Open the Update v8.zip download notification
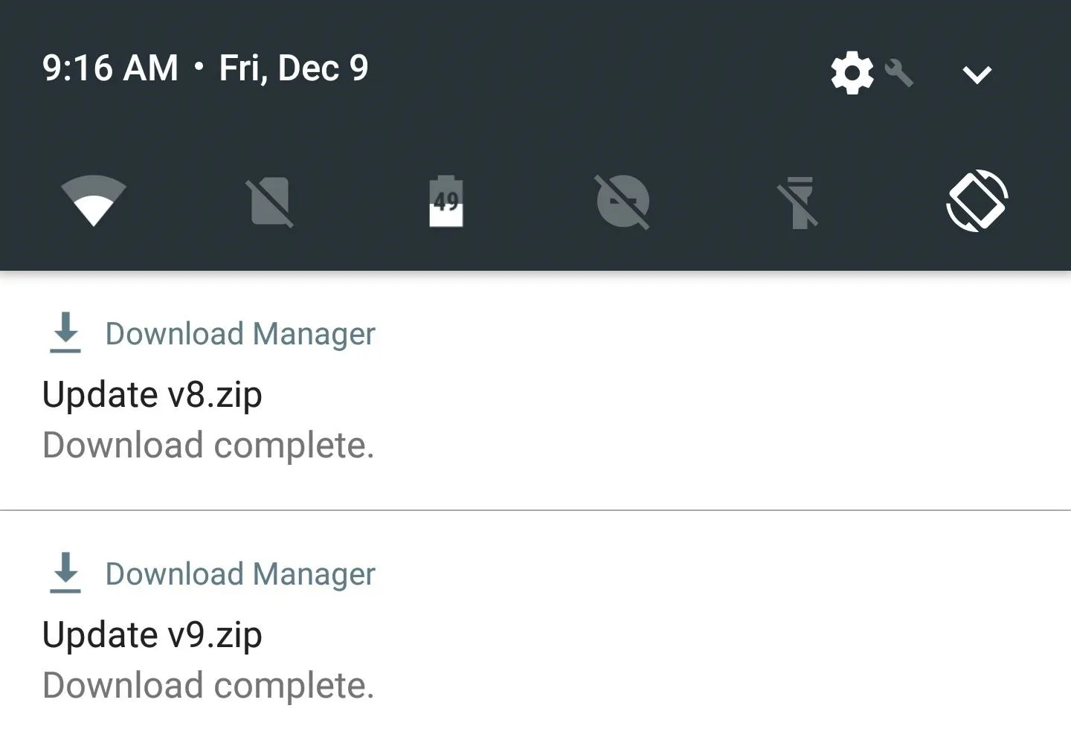The image size is (1071, 749). click(535, 390)
